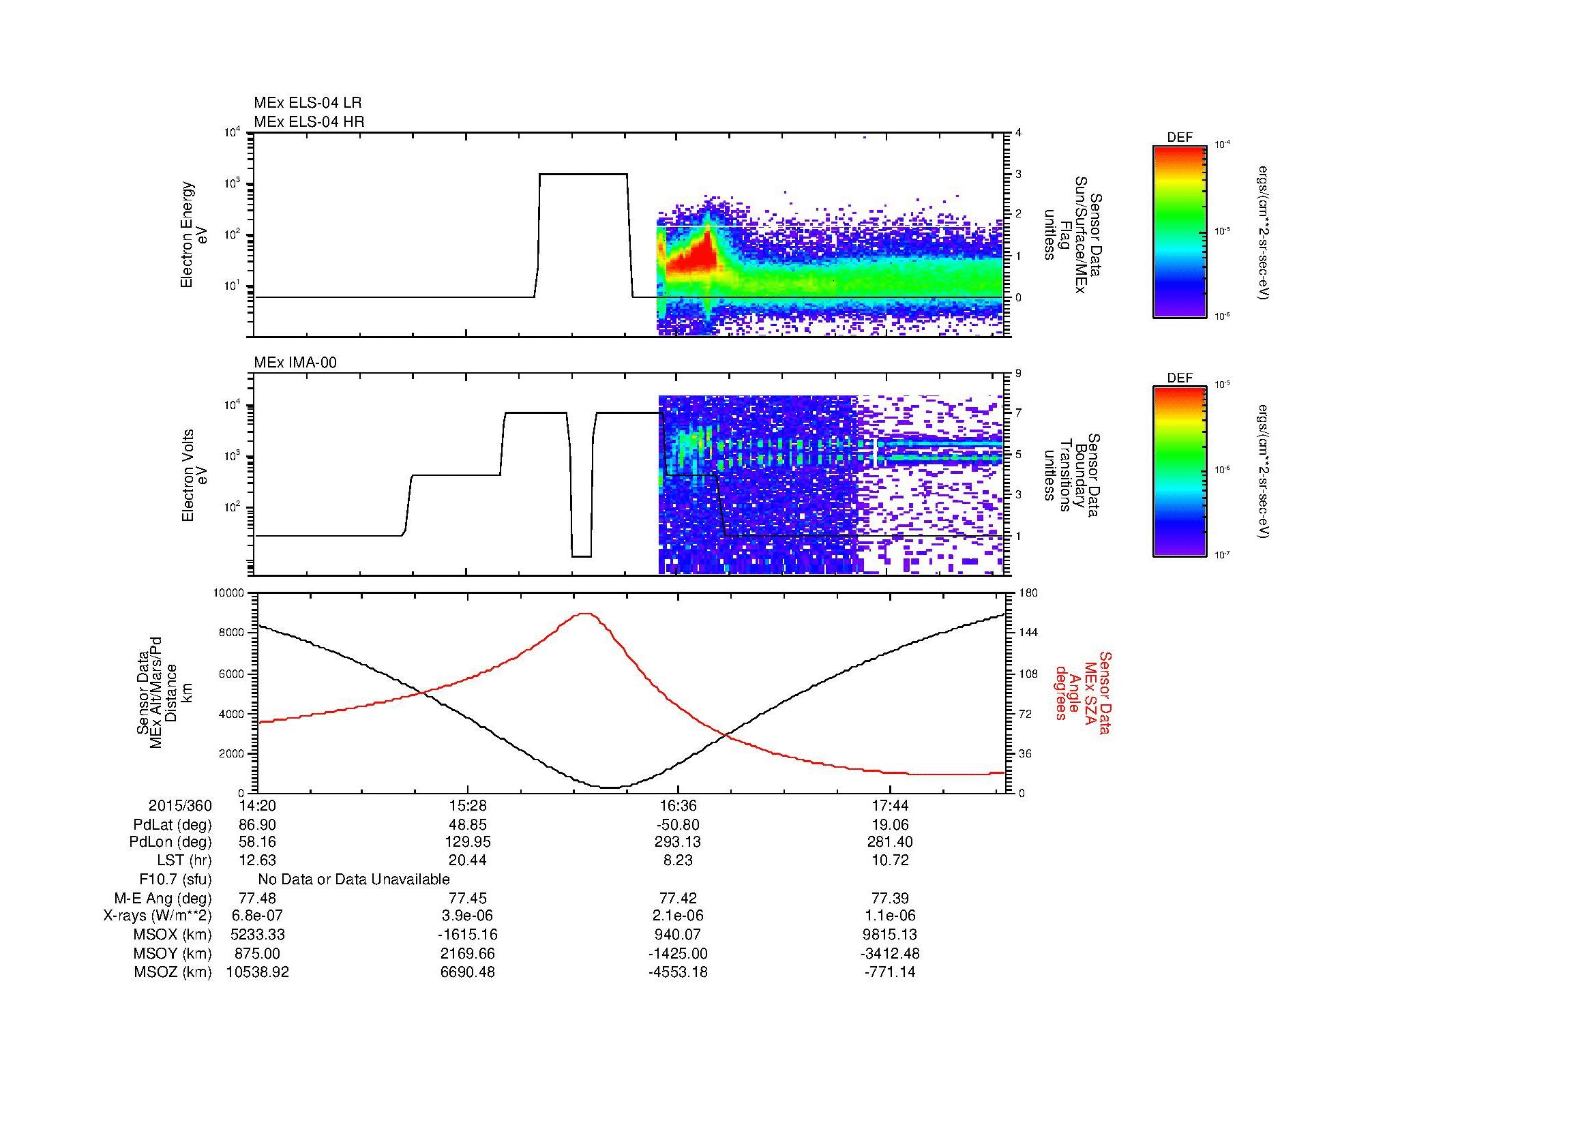Click the altitude axis tick '6000'
1595x1127 pixels.
[x=232, y=674]
